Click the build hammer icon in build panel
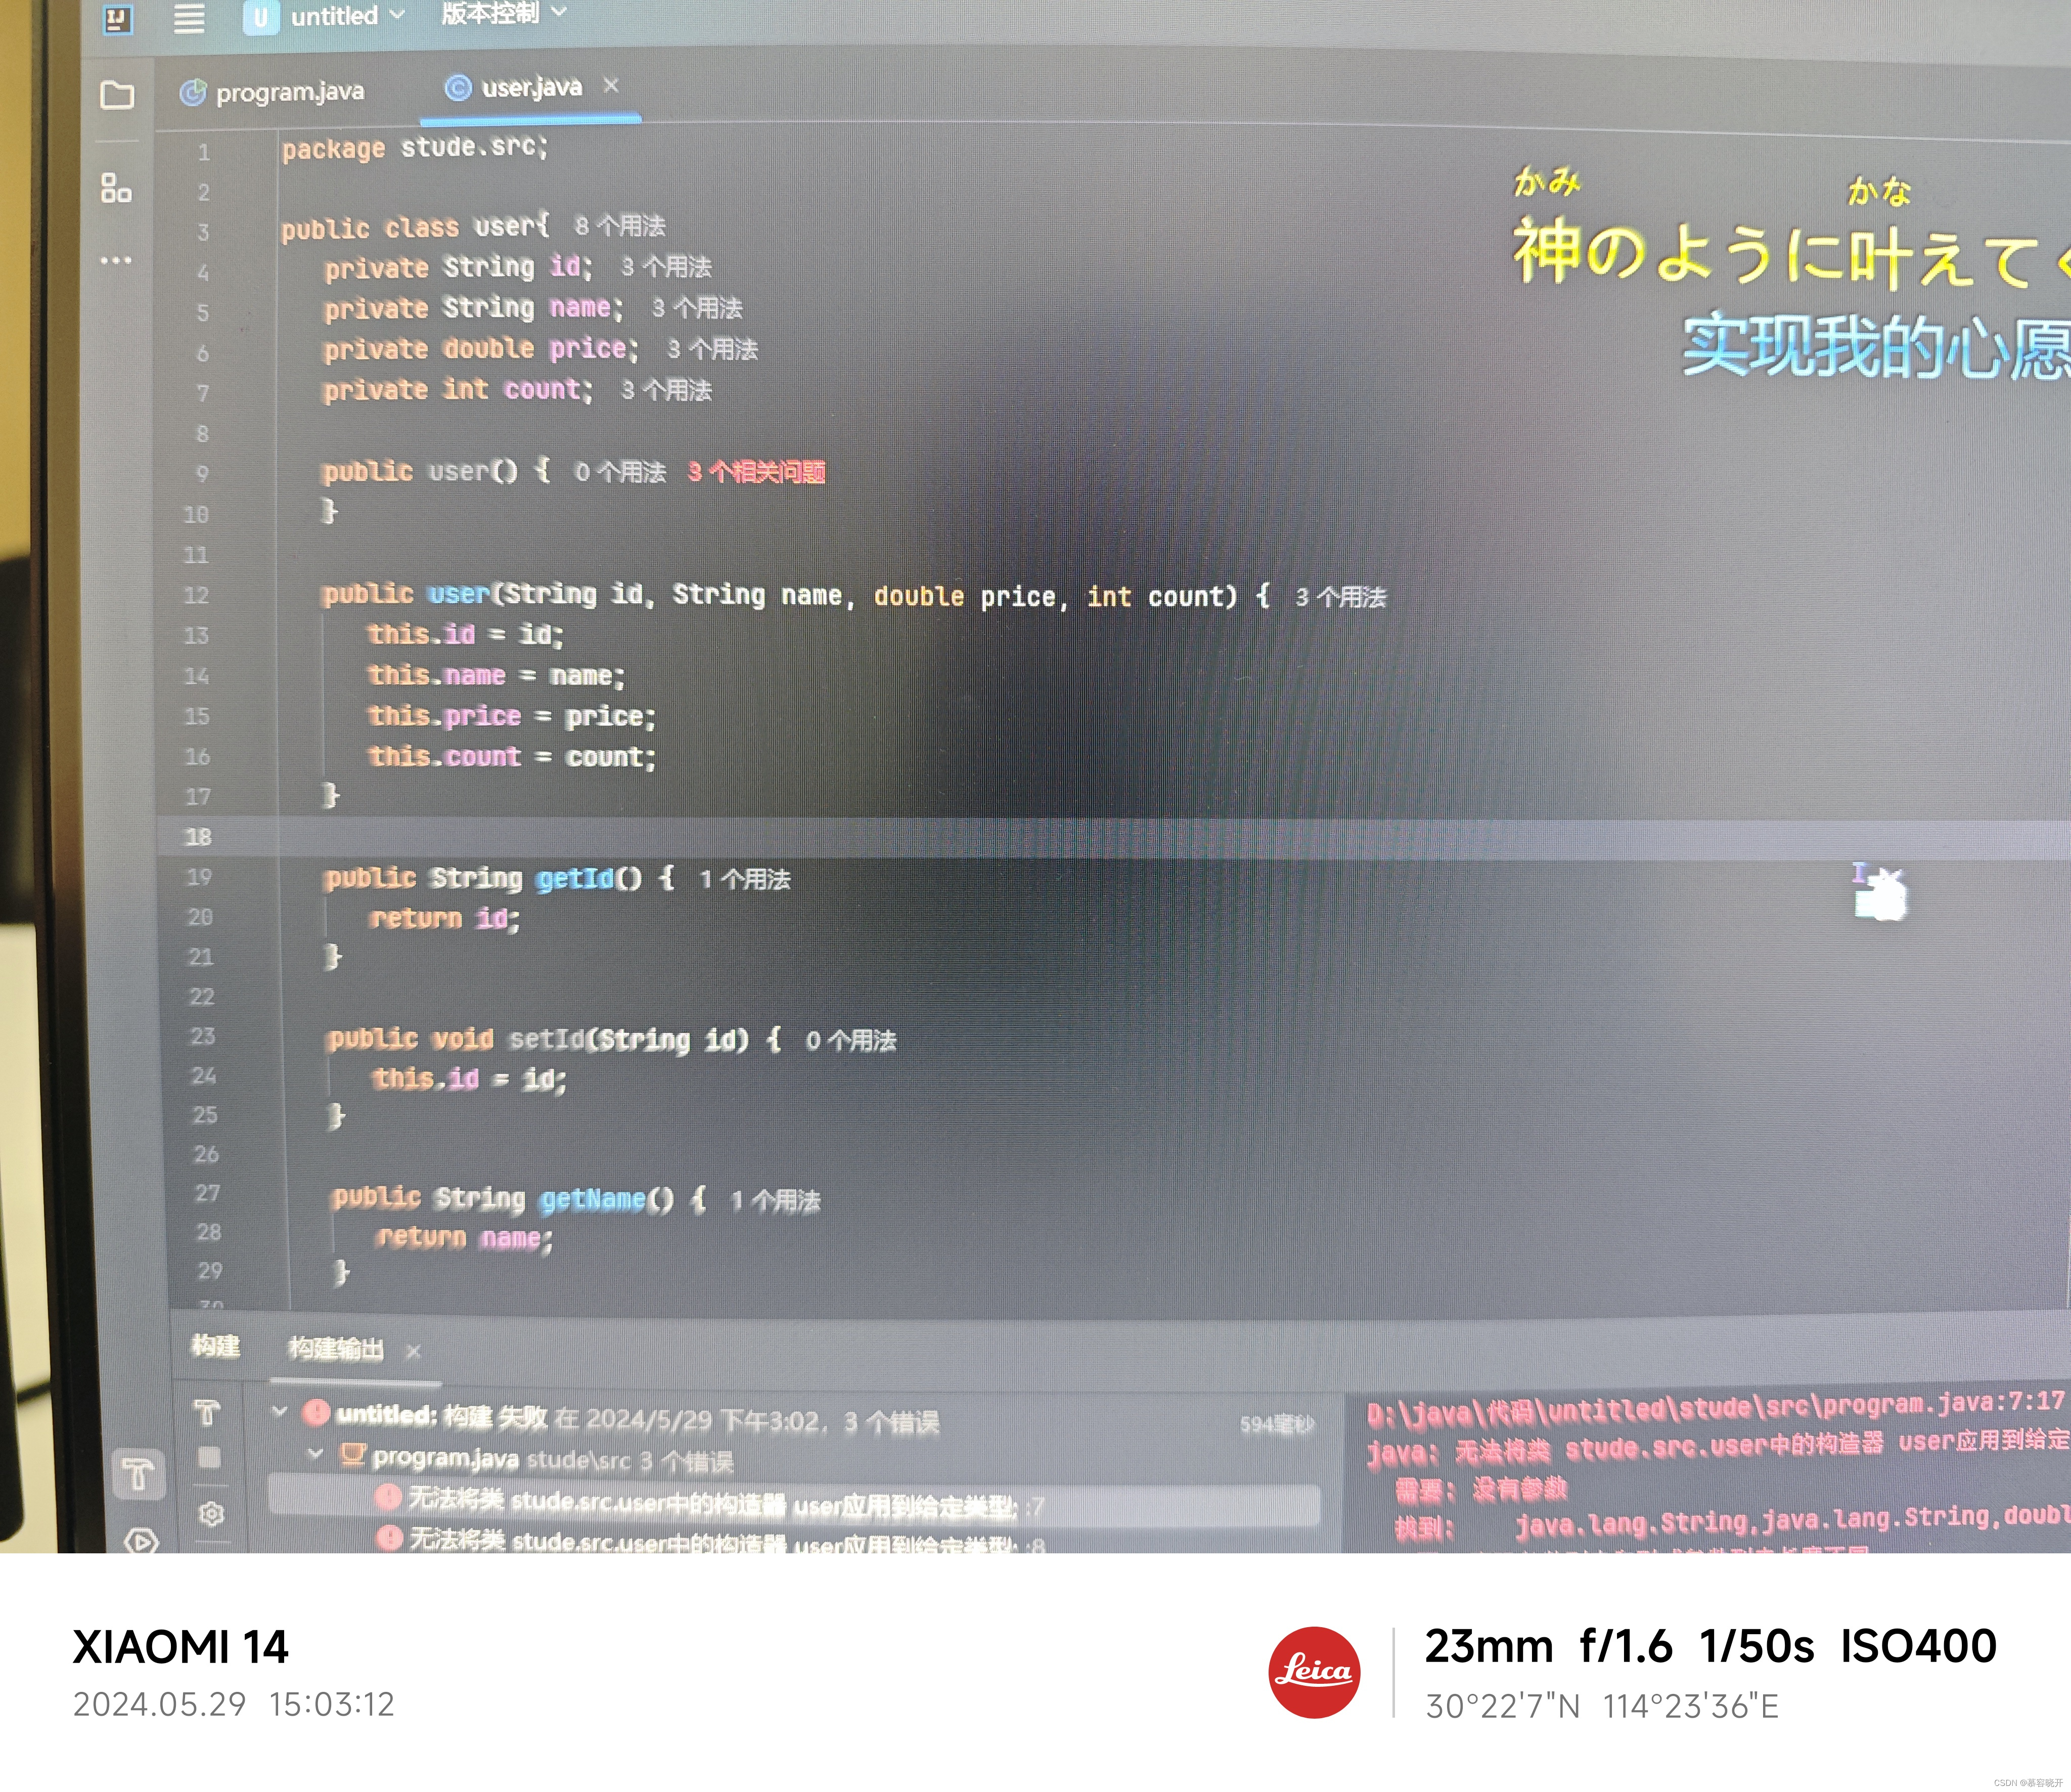 coord(207,1412)
